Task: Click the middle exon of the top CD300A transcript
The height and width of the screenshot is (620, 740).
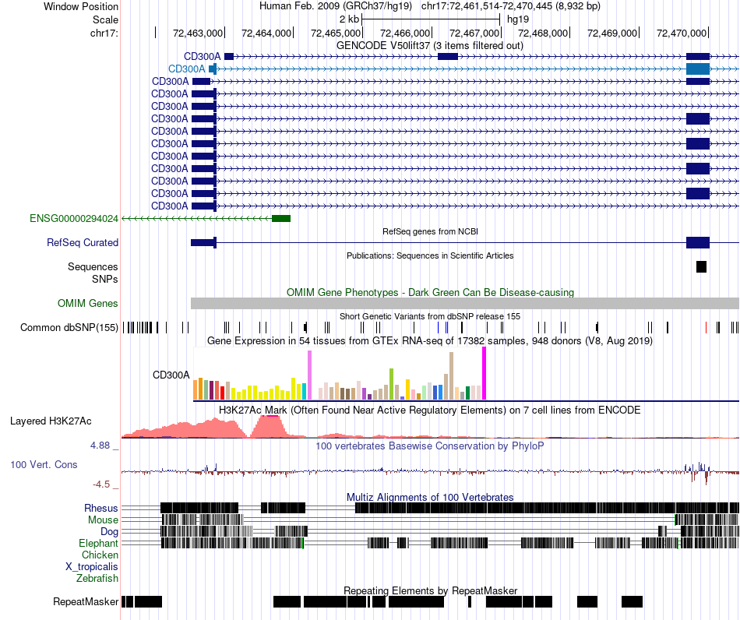Action: [x=448, y=57]
